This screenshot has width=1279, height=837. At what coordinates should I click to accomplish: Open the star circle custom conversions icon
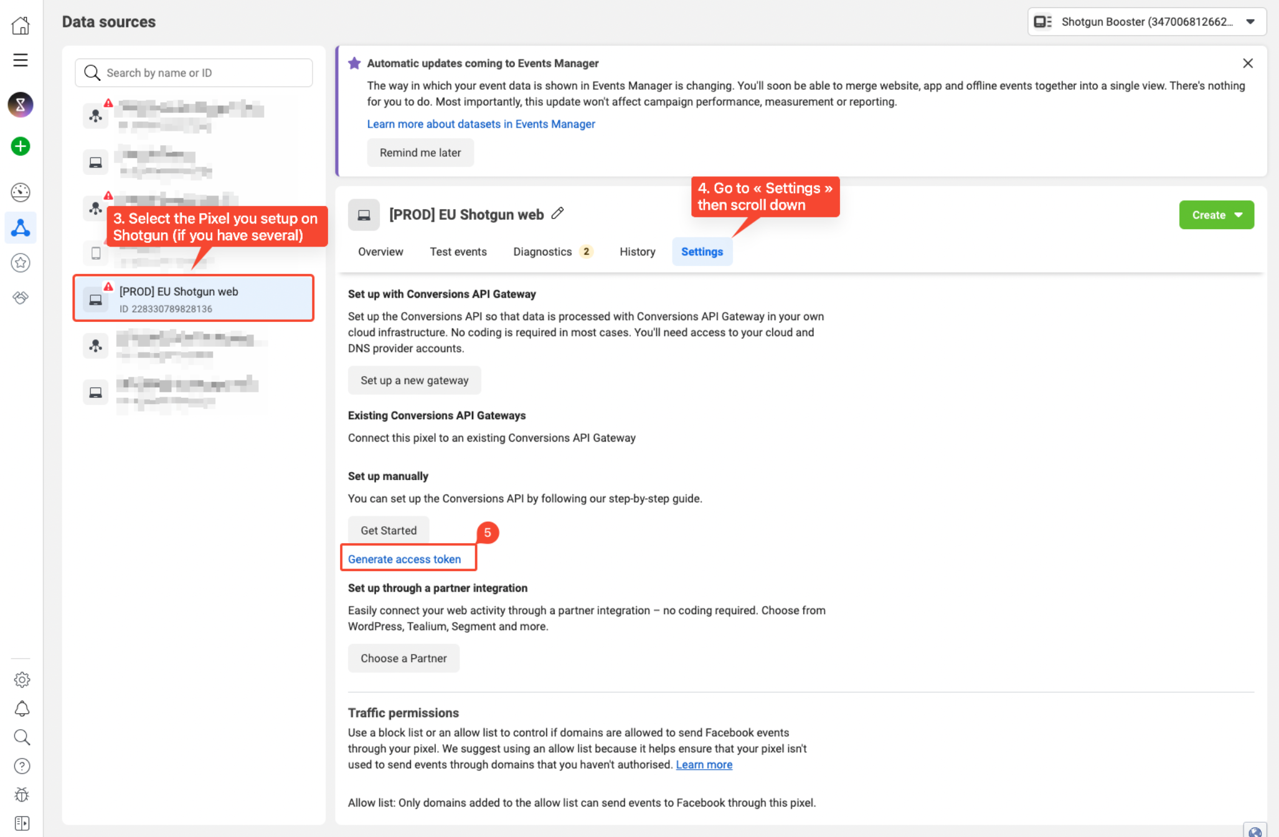point(21,263)
